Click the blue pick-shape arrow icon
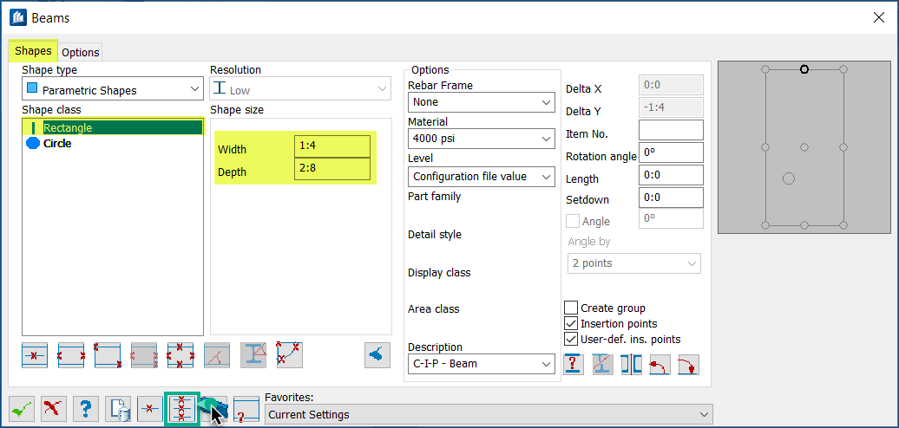 377,355
